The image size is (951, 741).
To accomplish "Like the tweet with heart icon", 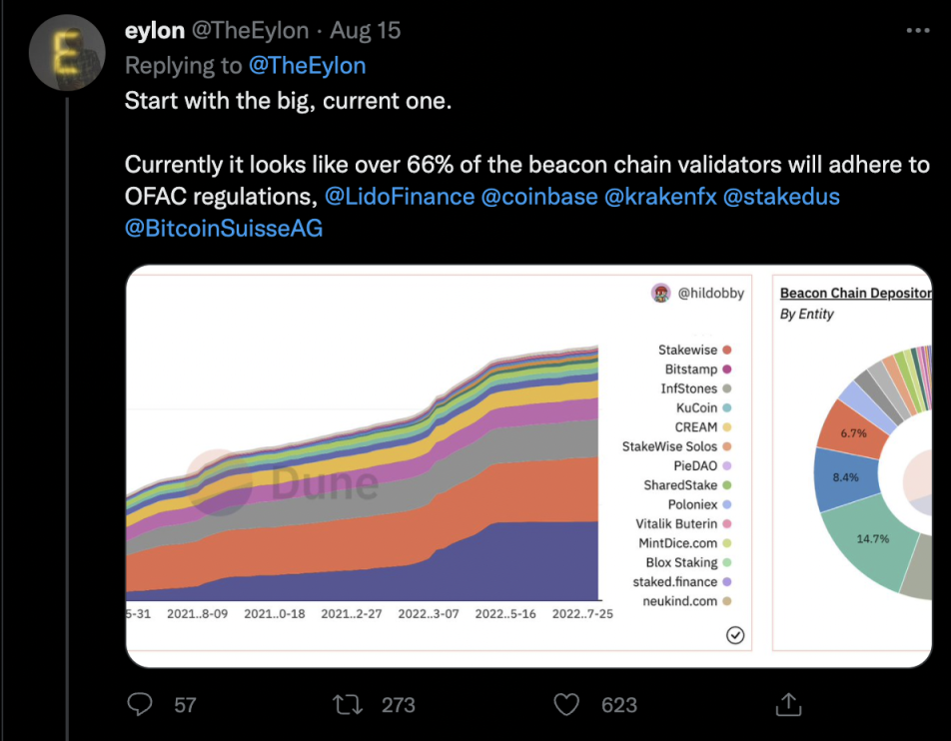I will [566, 705].
